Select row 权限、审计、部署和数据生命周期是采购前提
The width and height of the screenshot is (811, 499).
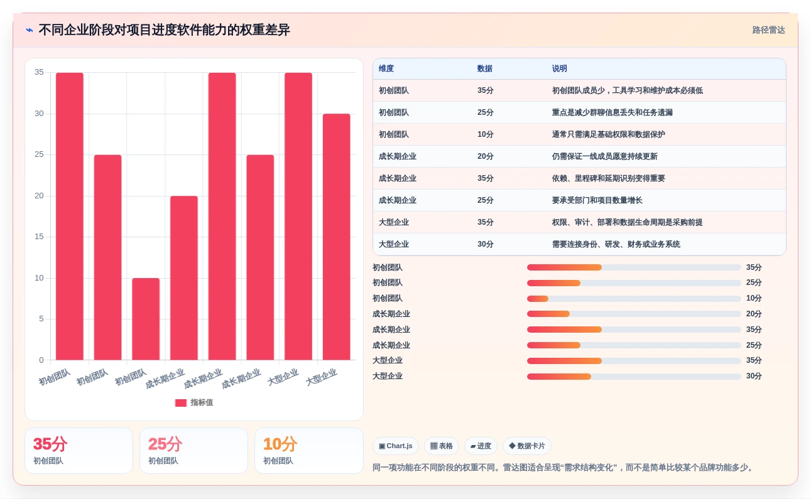(579, 222)
